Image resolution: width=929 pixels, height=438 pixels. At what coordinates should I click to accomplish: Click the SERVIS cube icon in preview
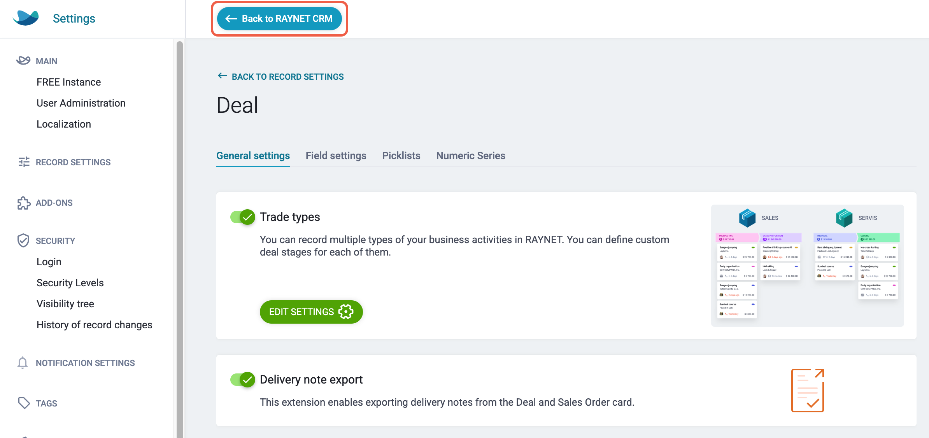[844, 218]
